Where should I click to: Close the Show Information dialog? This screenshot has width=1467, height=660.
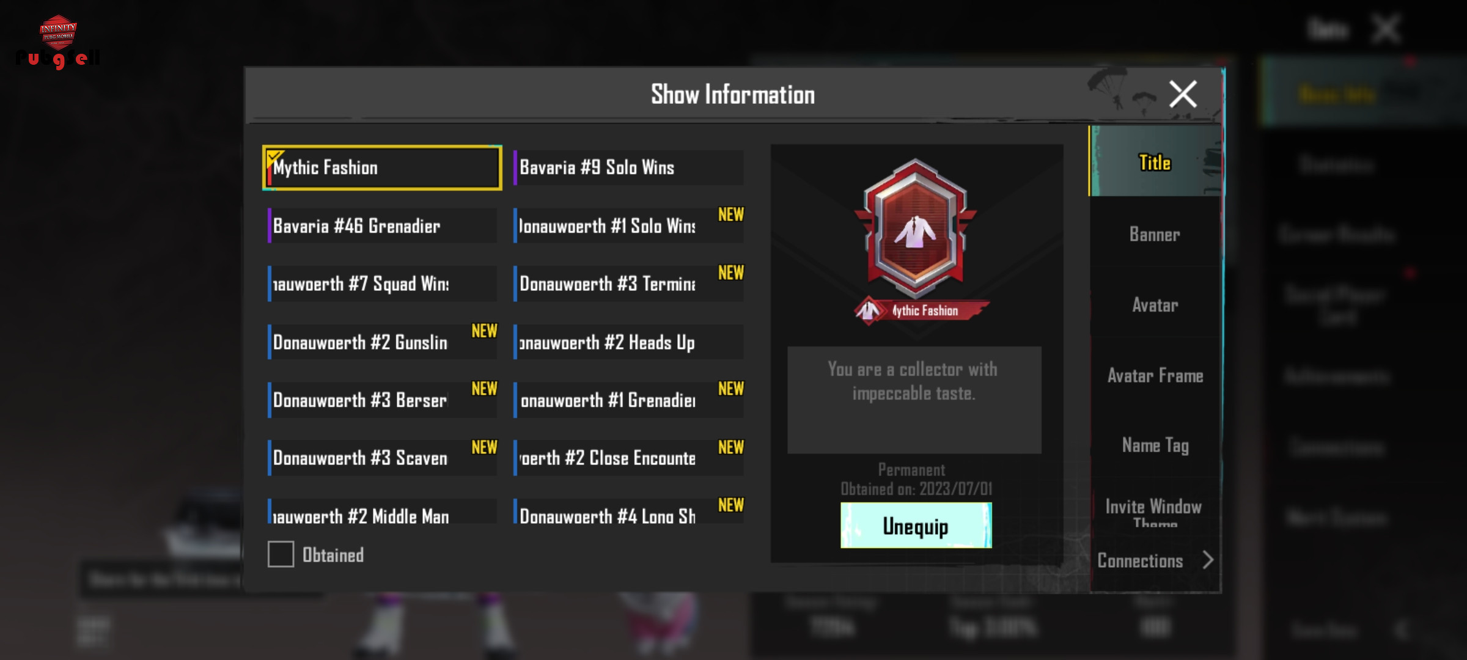click(x=1183, y=94)
